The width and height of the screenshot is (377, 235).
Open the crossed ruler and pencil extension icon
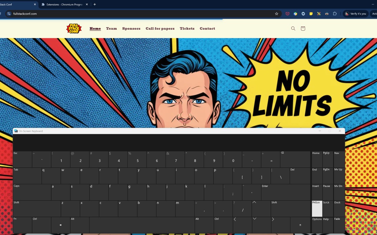coord(319,14)
